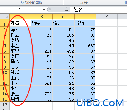Click the 数学 value 234

click(42, 51)
